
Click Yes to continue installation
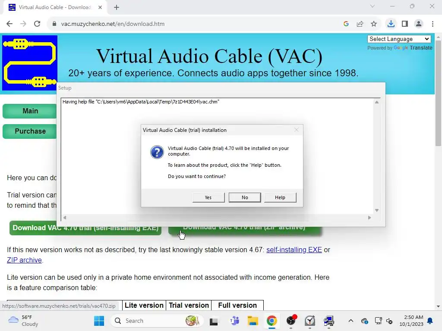click(208, 197)
